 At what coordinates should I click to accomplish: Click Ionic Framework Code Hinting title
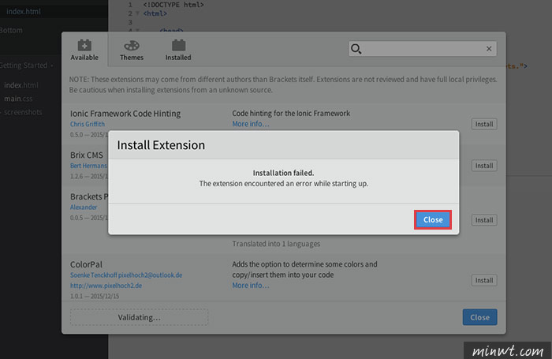coord(125,114)
